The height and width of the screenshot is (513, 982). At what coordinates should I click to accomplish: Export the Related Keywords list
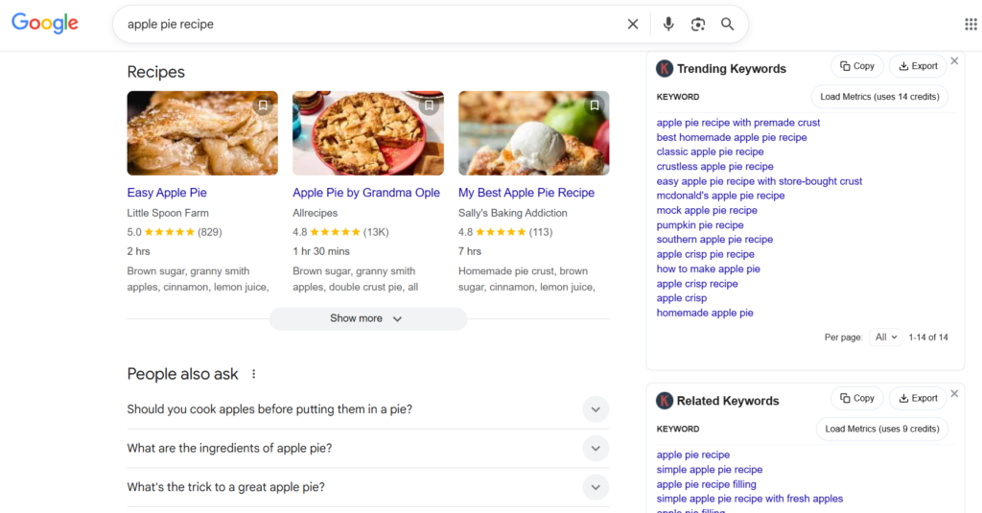coord(918,398)
